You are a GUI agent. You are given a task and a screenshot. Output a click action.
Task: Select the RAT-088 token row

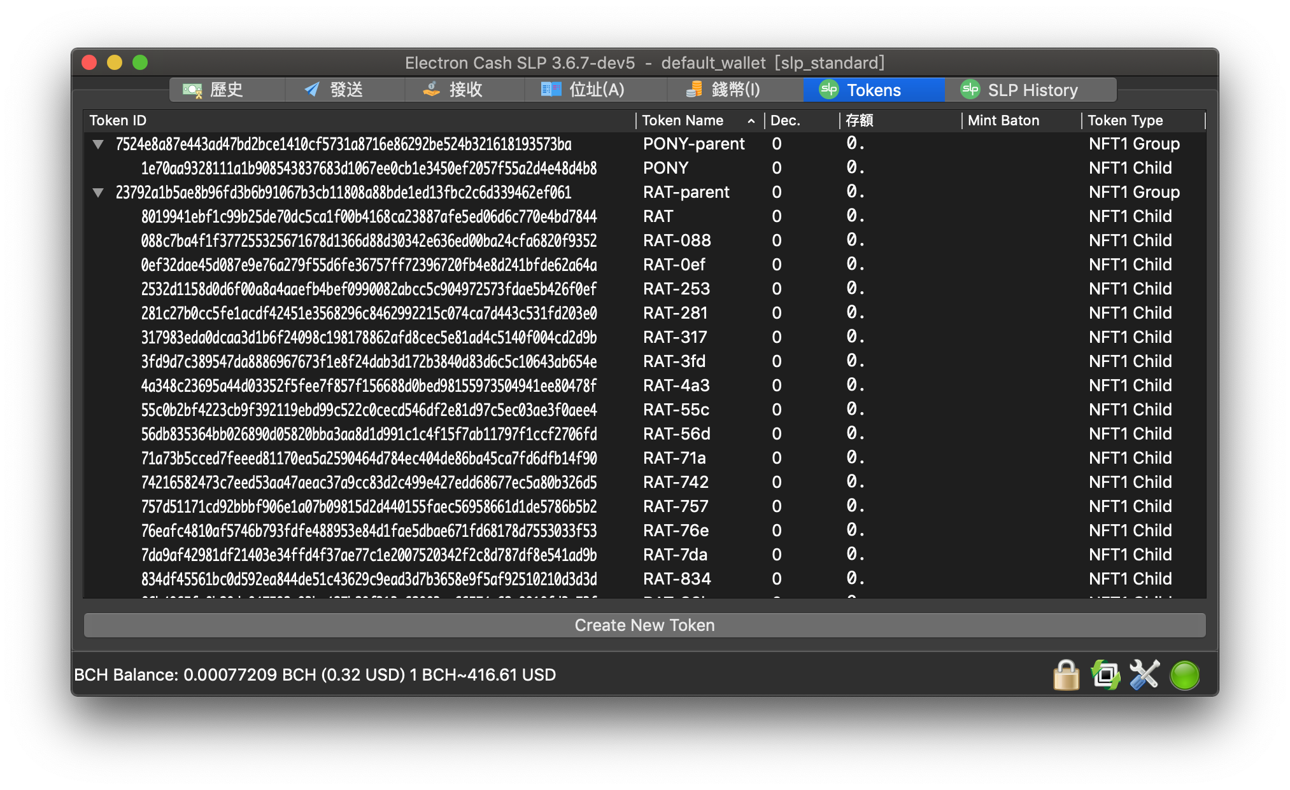click(x=644, y=240)
